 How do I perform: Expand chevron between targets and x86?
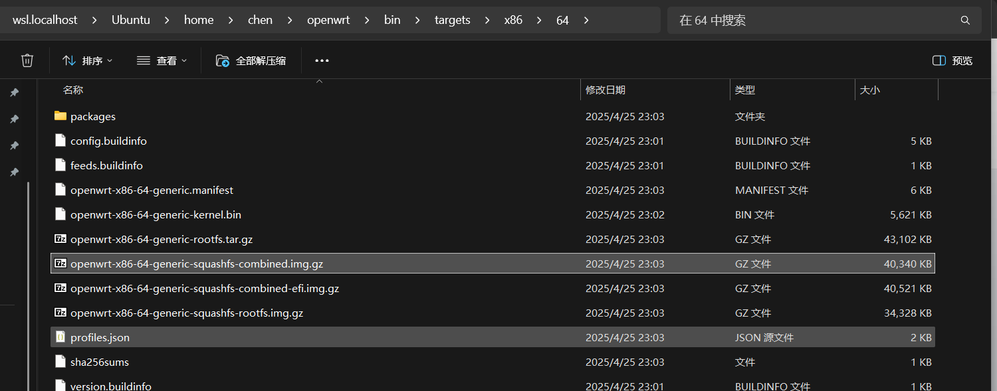pyautogui.click(x=487, y=21)
